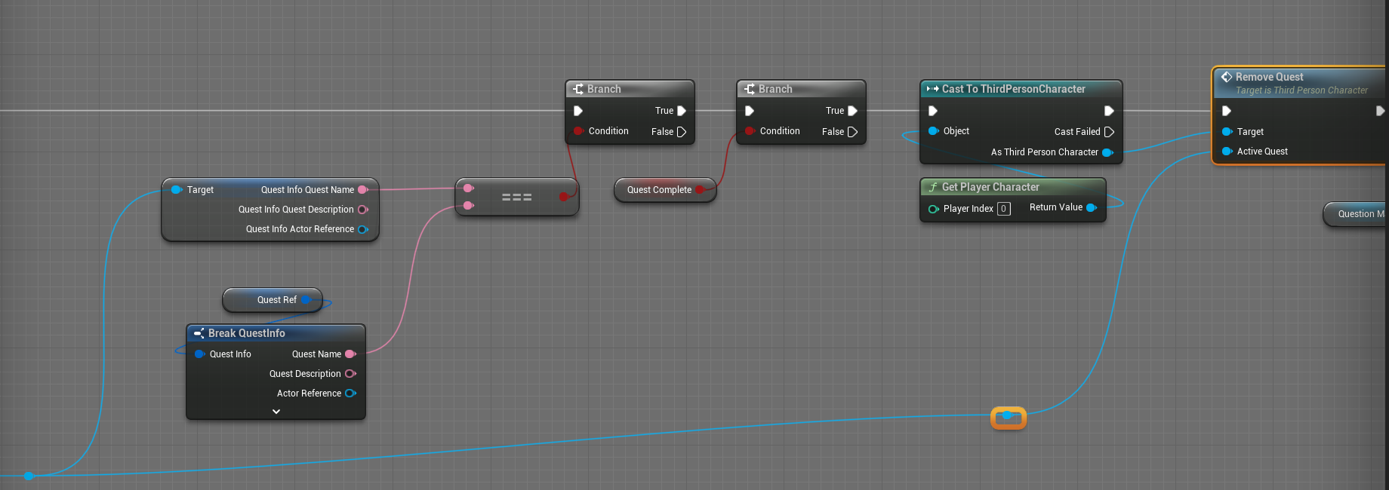The image size is (1389, 490).
Task: Click Break QuestInfo Quest Description pin
Action: pos(350,374)
